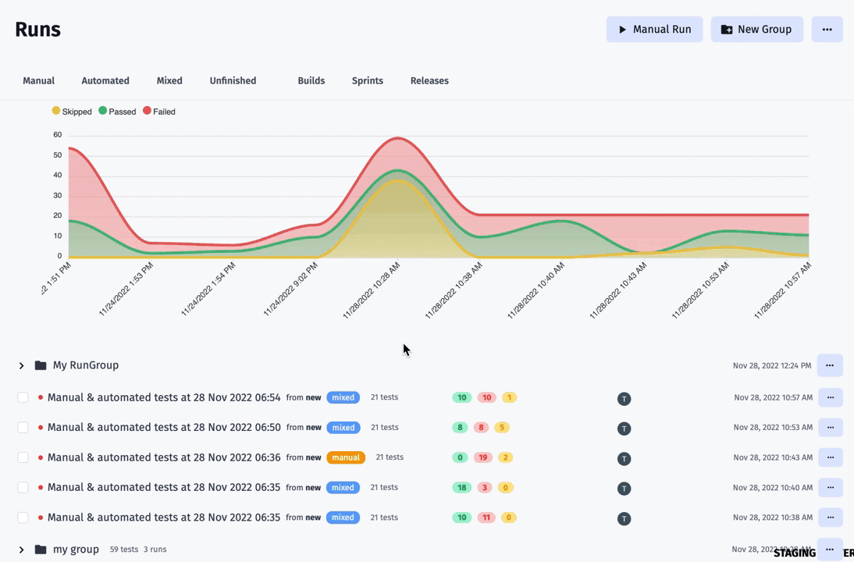Expand the my group folder
Screen dimensions: 854x562
[x=21, y=550]
